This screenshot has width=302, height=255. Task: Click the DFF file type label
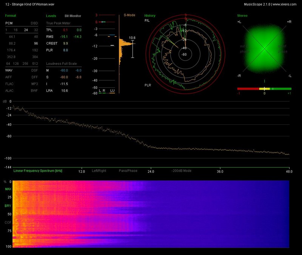pyautogui.click(x=35, y=77)
